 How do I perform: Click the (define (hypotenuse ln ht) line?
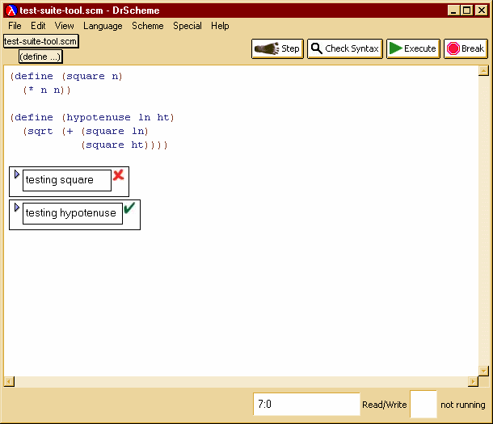click(92, 117)
